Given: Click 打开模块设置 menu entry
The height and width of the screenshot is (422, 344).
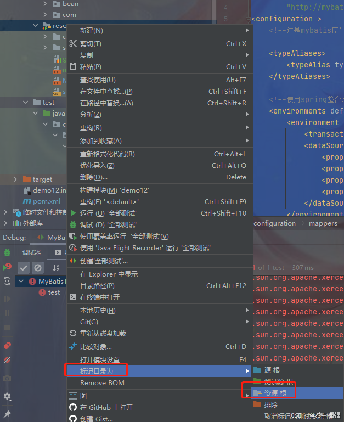Looking at the screenshot, I should pyautogui.click(x=160, y=359).
